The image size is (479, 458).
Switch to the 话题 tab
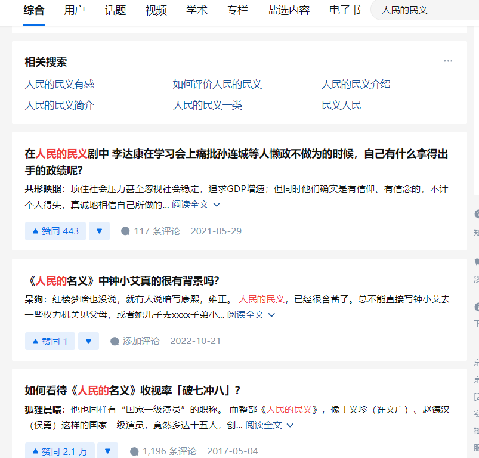[115, 10]
